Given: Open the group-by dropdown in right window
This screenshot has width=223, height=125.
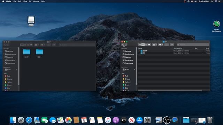Looking at the screenshot, I should click(x=154, y=45).
